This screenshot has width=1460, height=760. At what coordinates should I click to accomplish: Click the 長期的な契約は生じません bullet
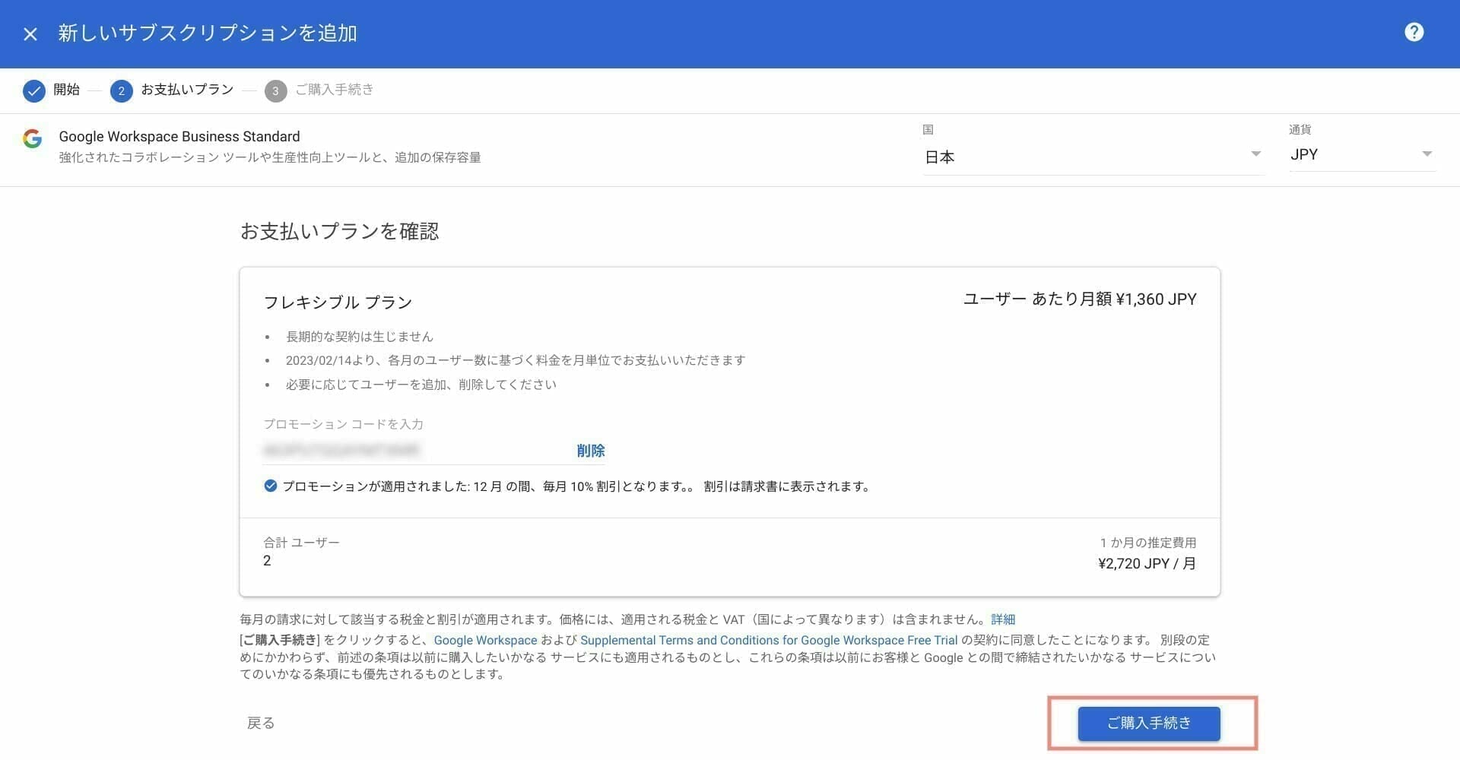[x=360, y=337]
